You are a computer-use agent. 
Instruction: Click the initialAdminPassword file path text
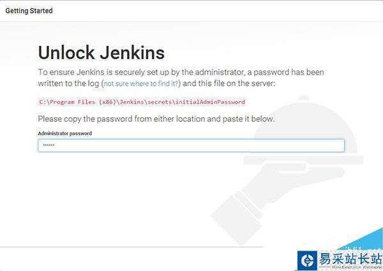tap(141, 102)
